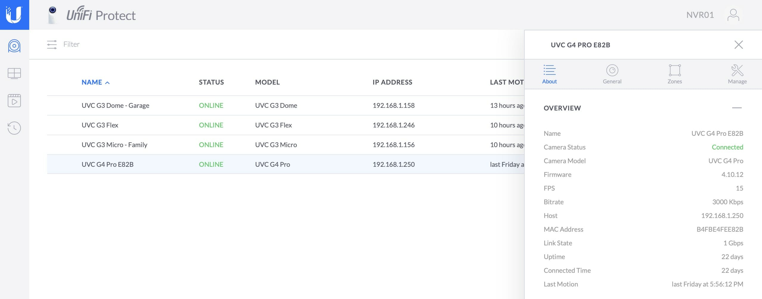
Task: Click the Ubiquiti logo icon
Action: click(14, 15)
